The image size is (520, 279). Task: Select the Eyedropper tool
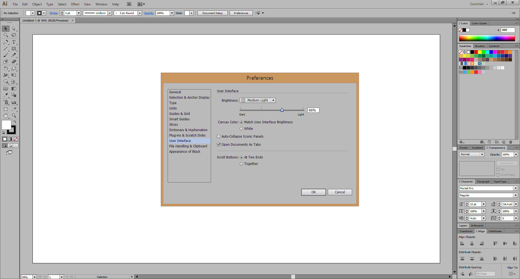[6, 95]
